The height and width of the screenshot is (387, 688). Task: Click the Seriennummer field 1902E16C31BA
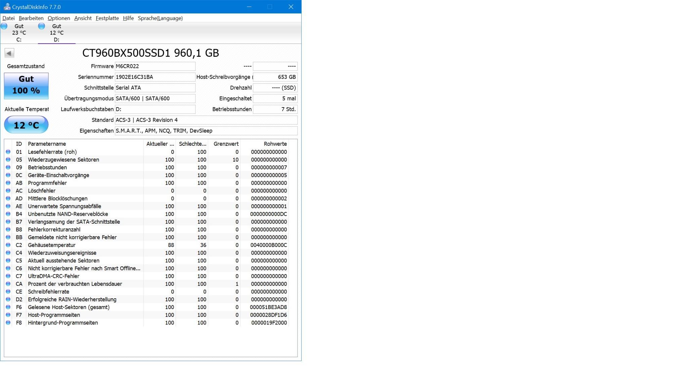click(155, 77)
